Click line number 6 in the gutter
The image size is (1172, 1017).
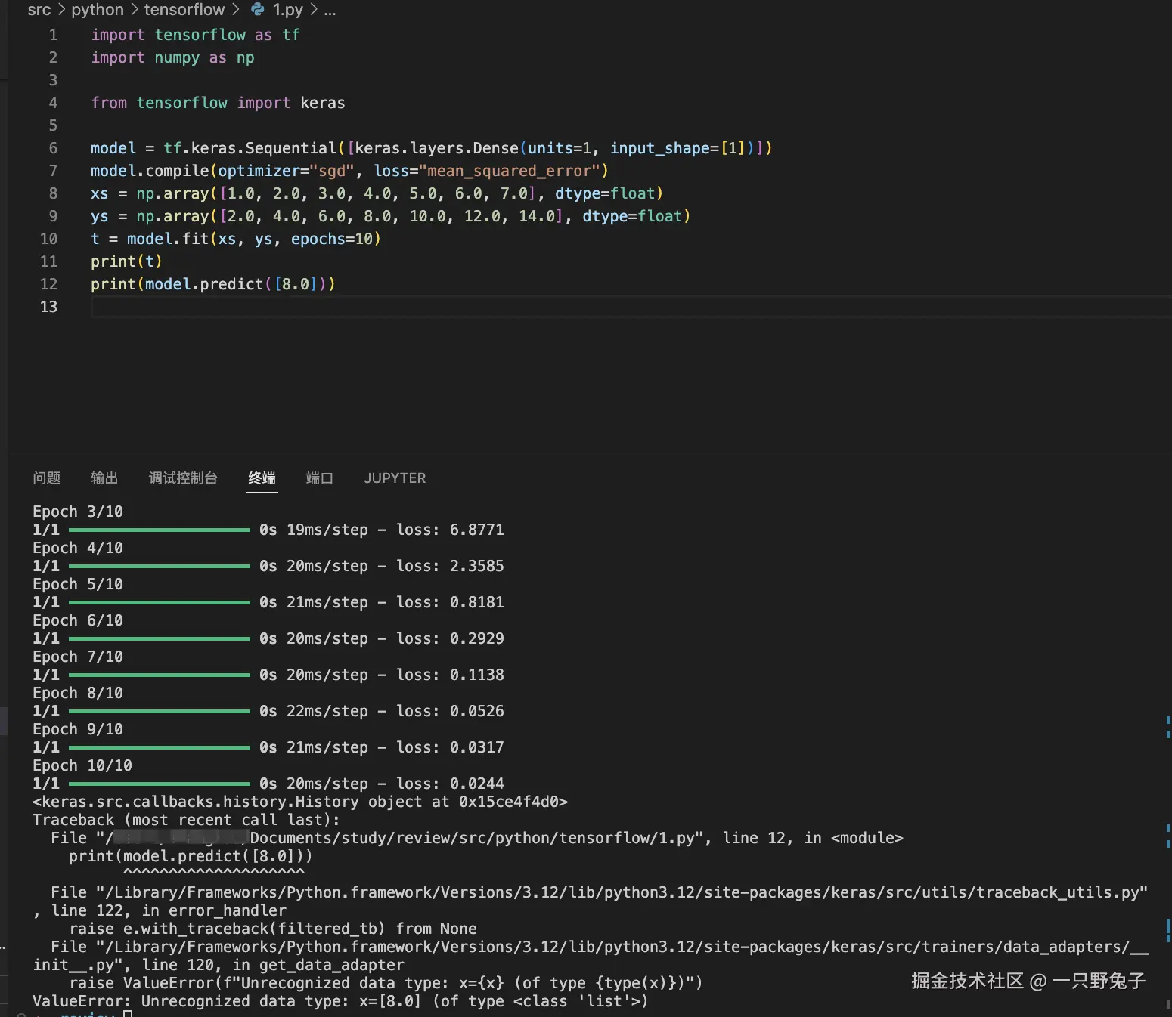pyautogui.click(x=53, y=148)
